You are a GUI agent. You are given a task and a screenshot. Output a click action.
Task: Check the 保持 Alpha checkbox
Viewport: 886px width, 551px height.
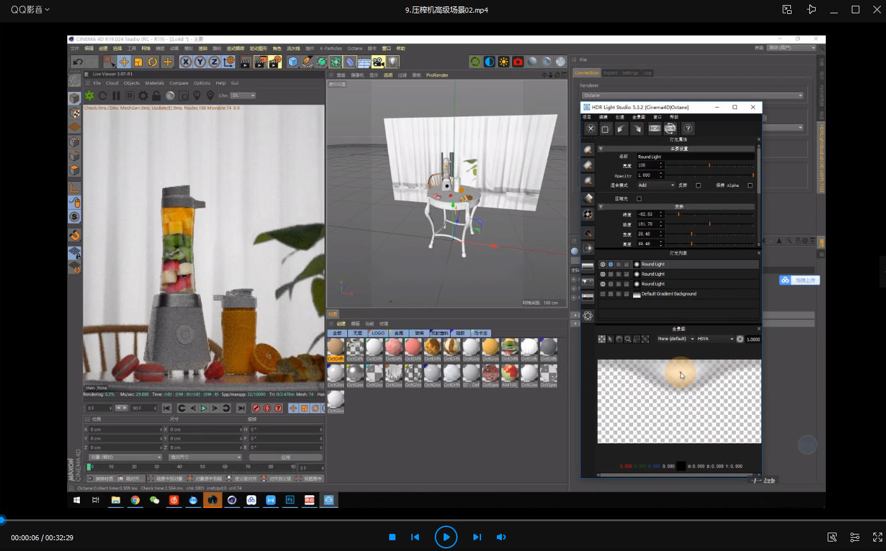(x=750, y=186)
